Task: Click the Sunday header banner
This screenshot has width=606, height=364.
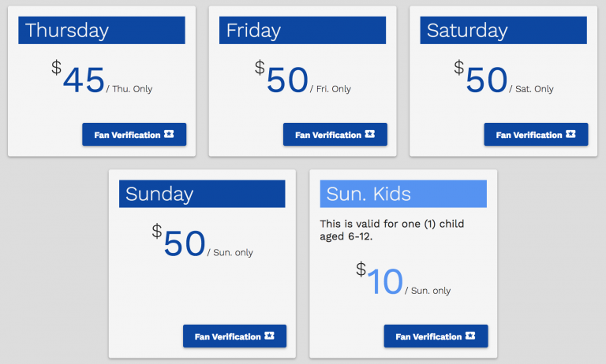Action: (202, 194)
